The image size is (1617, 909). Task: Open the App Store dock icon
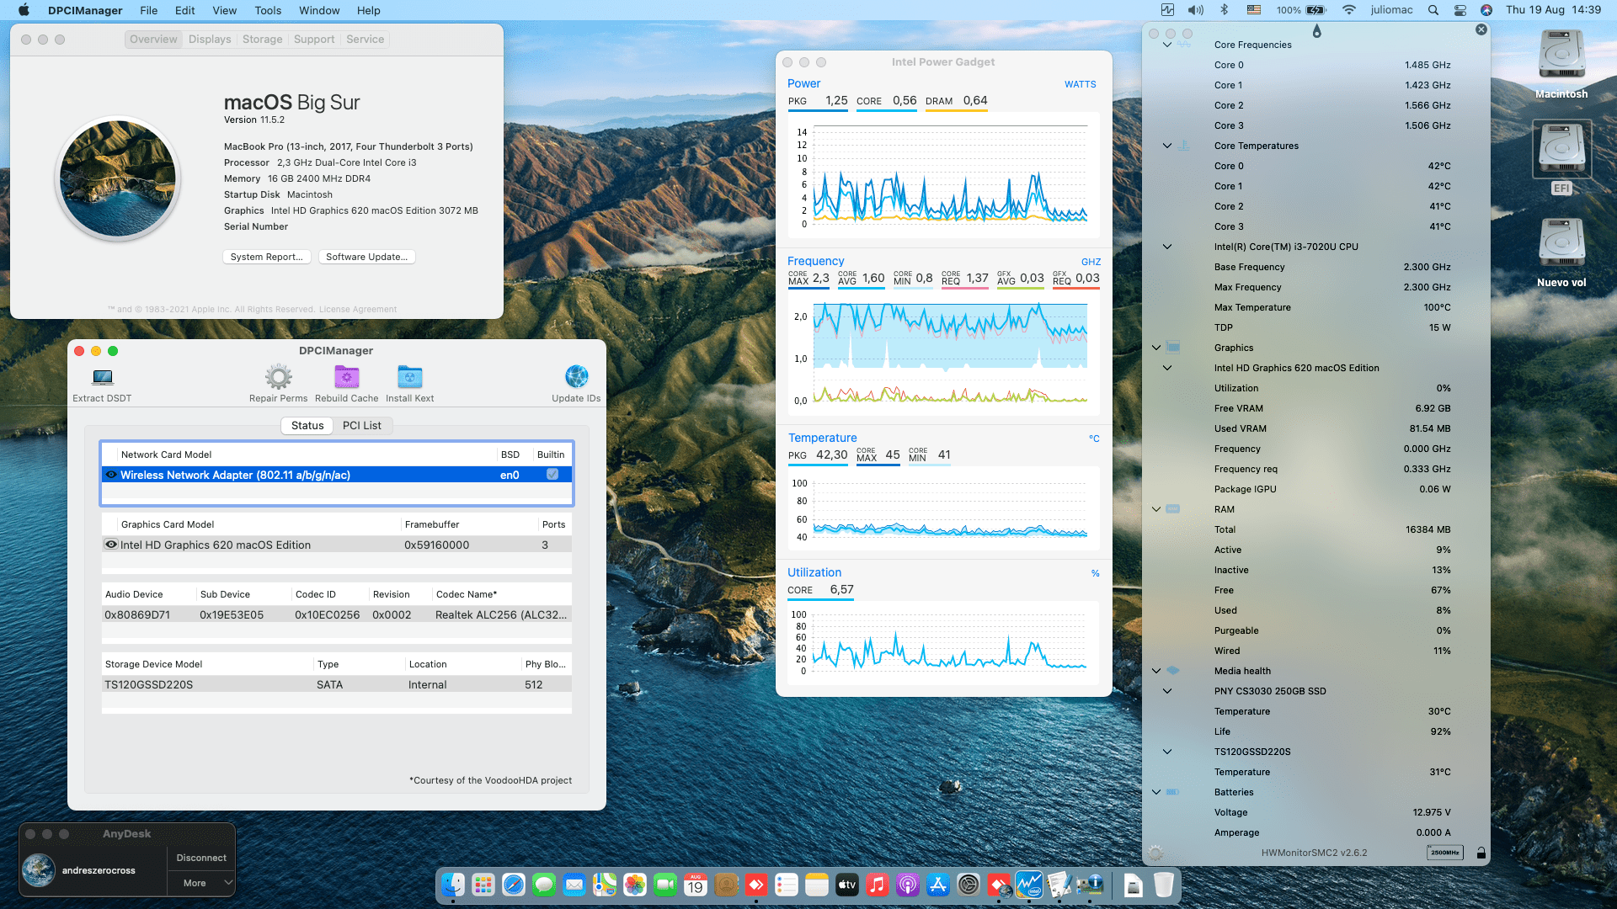coord(938,885)
